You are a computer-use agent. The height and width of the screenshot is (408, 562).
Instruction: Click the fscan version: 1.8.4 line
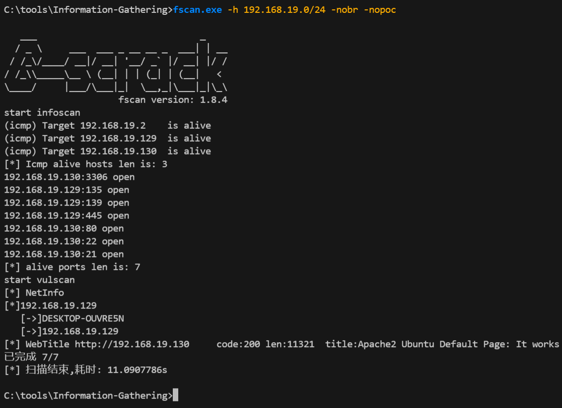click(x=173, y=100)
